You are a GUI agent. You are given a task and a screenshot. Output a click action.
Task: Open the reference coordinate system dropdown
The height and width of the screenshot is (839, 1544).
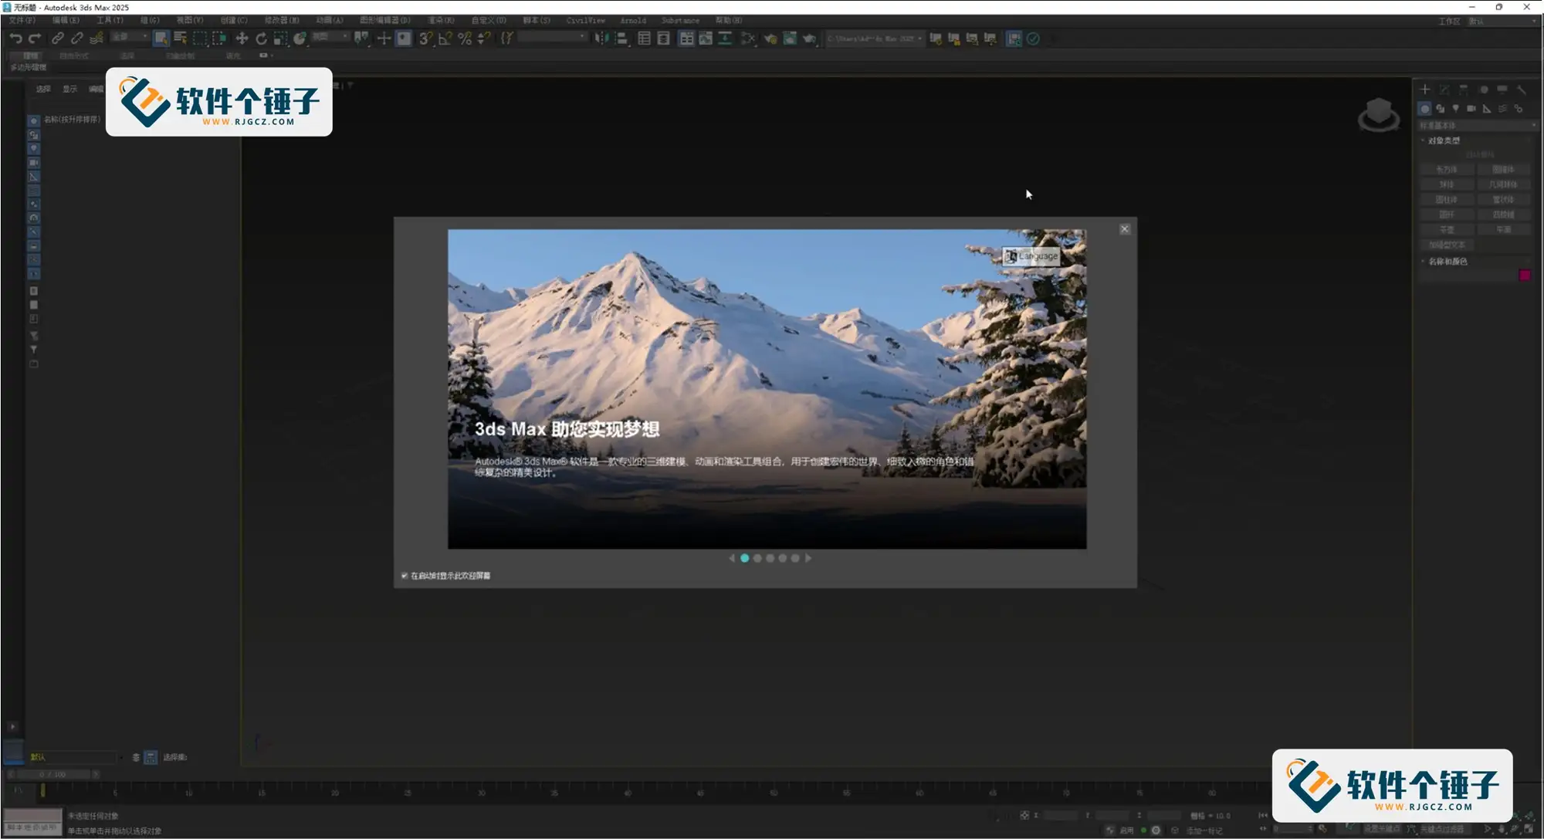(330, 37)
